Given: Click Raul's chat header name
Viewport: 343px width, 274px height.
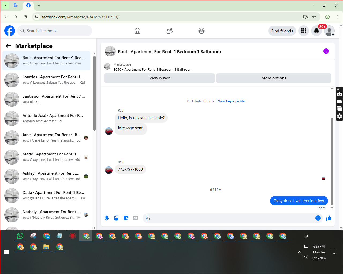Looking at the screenshot, I should pos(169,52).
